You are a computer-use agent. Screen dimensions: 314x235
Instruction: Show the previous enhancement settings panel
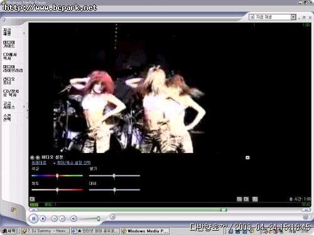pyautogui.click(x=32, y=157)
